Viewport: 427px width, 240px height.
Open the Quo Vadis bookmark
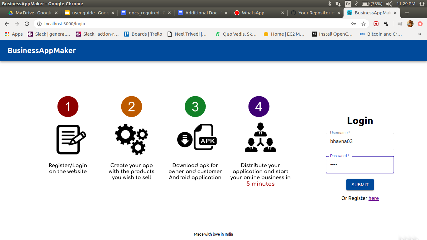point(236,34)
